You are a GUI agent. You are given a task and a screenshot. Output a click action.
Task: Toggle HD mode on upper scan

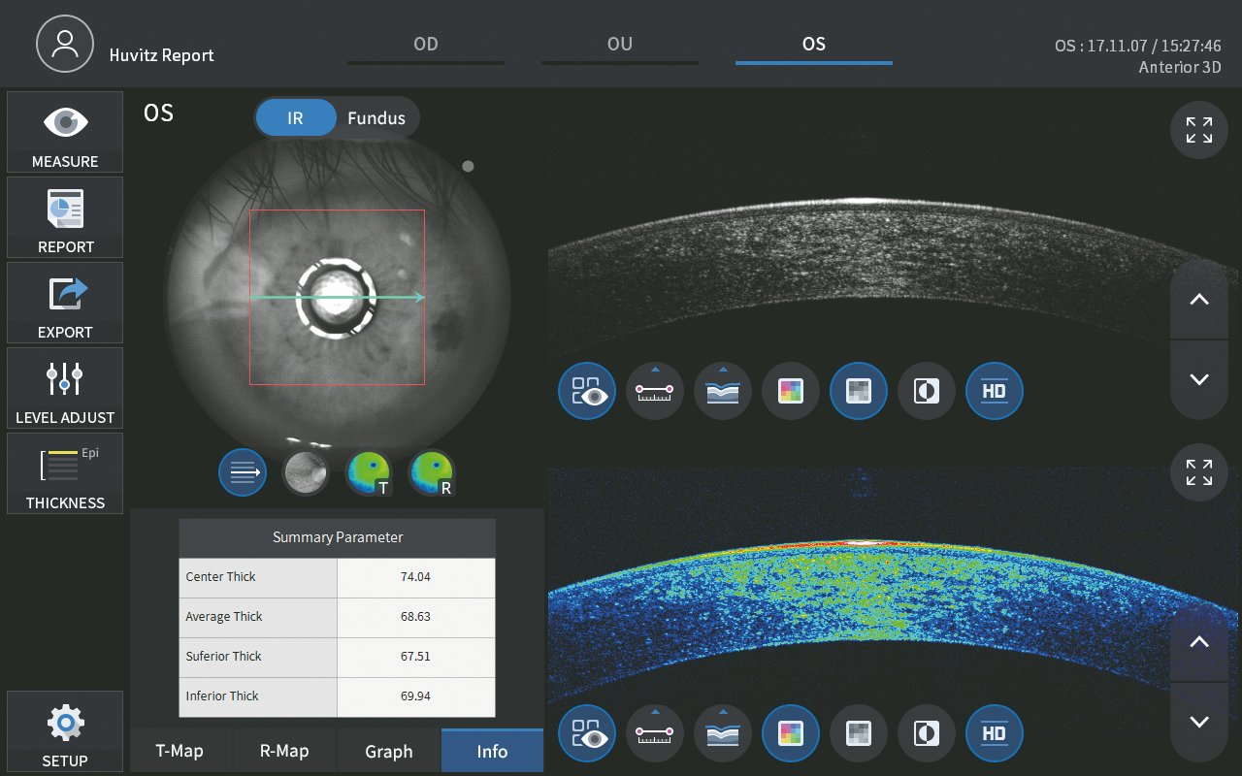[995, 391]
